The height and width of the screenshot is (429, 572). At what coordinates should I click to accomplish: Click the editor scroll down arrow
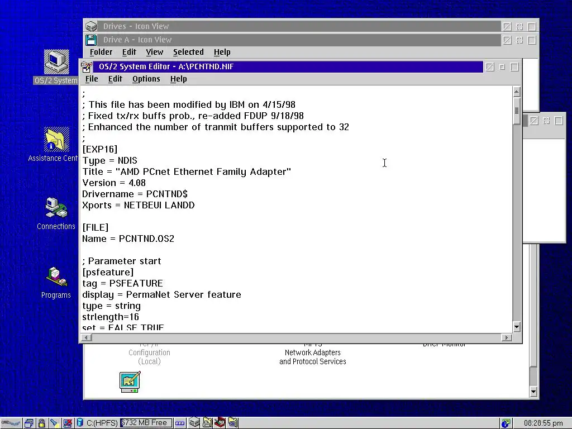[x=516, y=327]
